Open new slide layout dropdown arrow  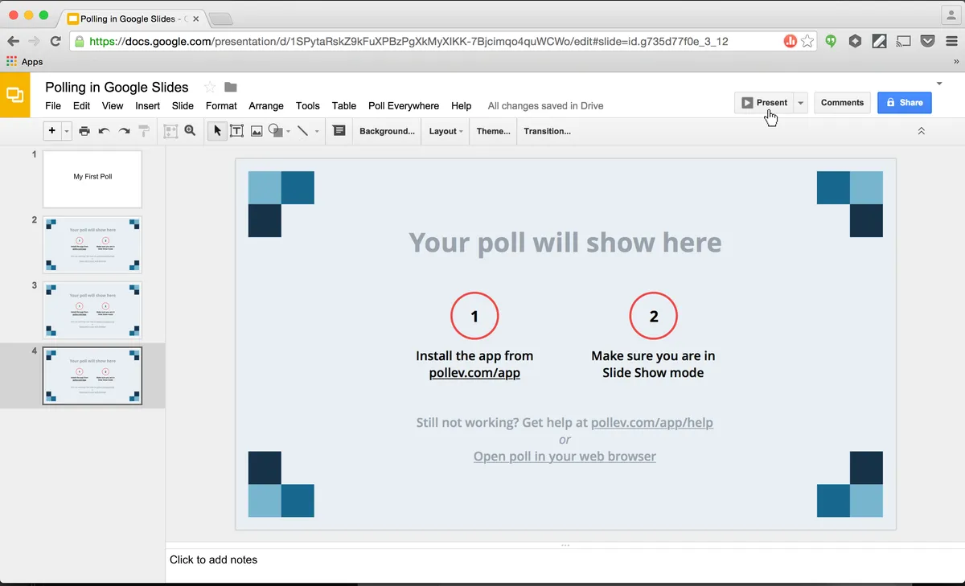click(x=67, y=130)
